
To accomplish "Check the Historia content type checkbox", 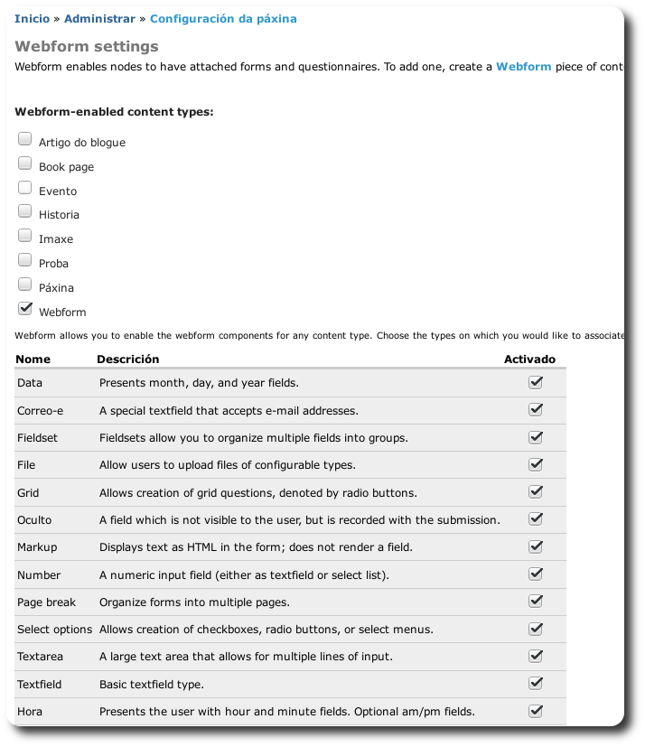I will click(24, 210).
